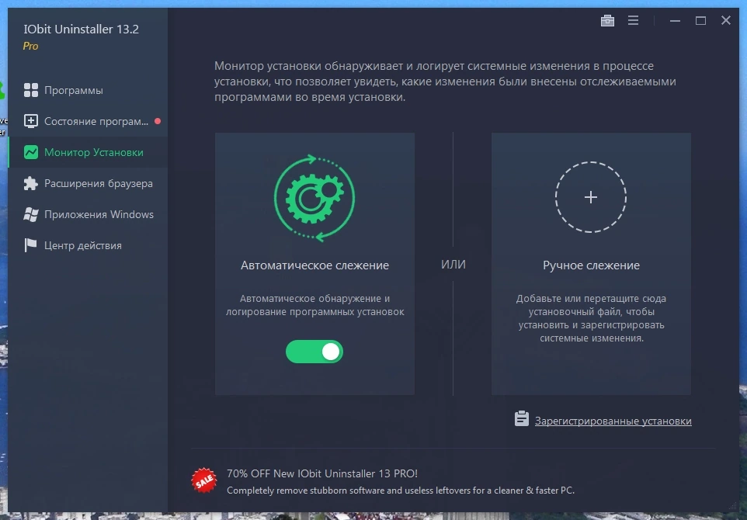
Task: Click the Pro label under app title
Action: tap(30, 47)
